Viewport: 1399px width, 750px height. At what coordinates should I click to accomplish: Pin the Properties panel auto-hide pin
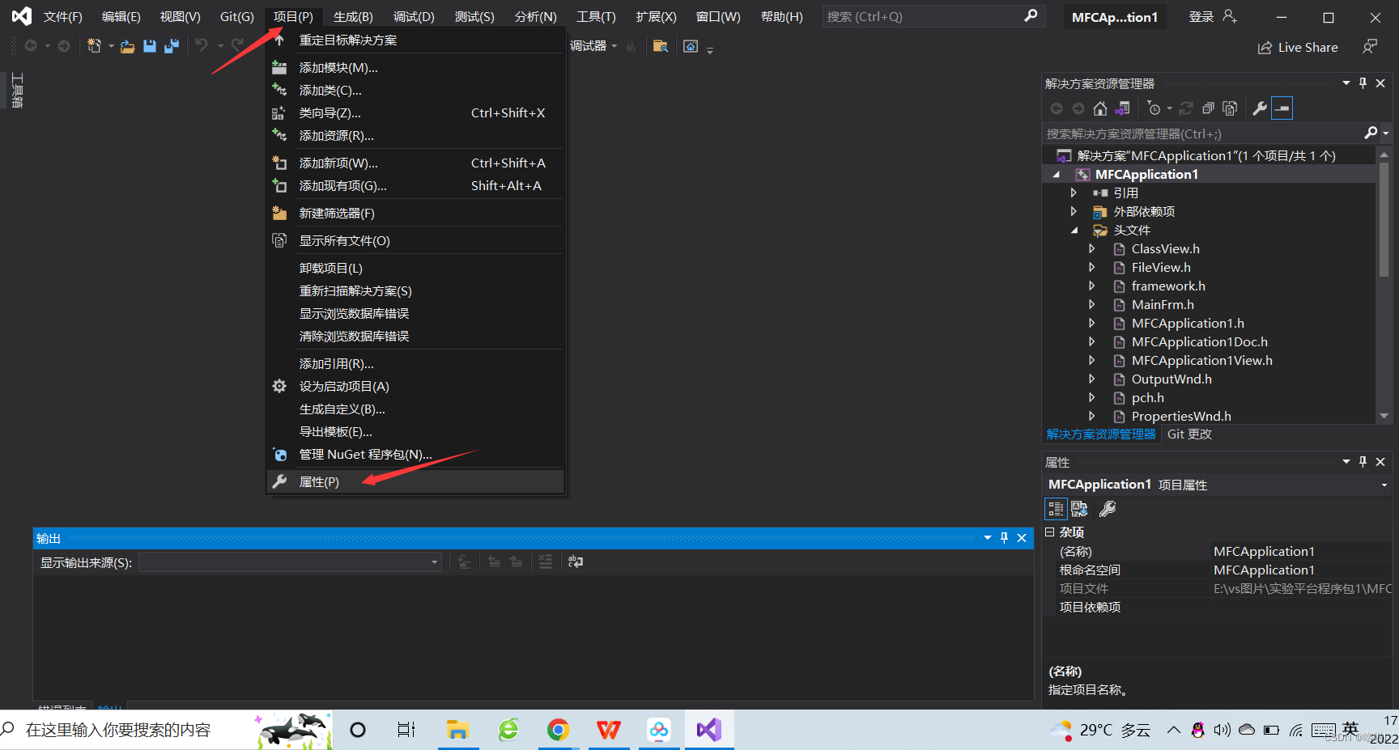tap(1363, 462)
